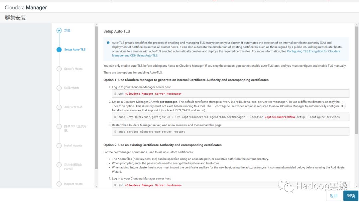This screenshot has width=359, height=203.
Task: Click the sidebar scrollbar up arrow
Action: point(96,25)
